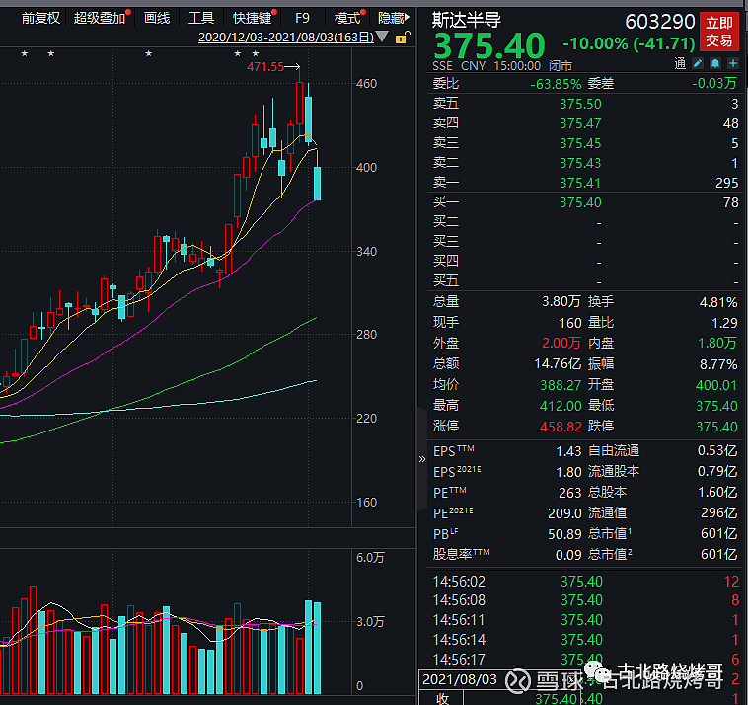Select the 卖四 ask row 375.47
748x705 pixels.
tap(585, 123)
